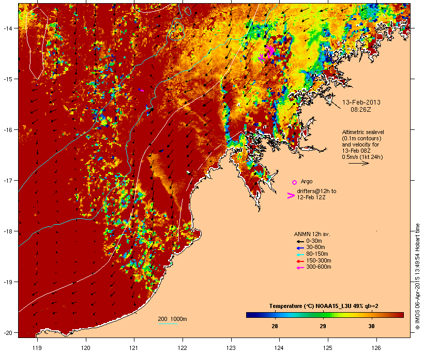
Task: Click the IMOS copyright timestamp text
Action: (x=417, y=276)
